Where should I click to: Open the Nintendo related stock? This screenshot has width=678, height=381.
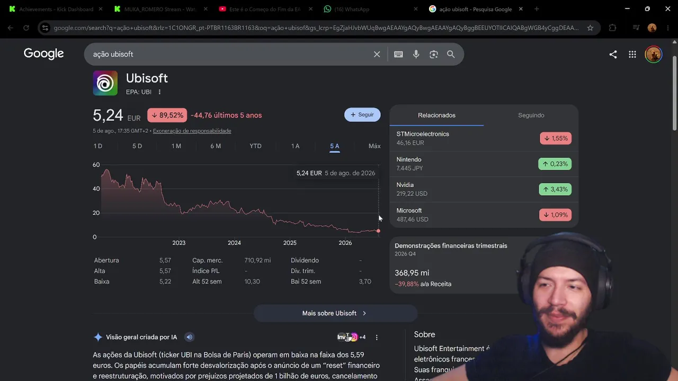484,164
